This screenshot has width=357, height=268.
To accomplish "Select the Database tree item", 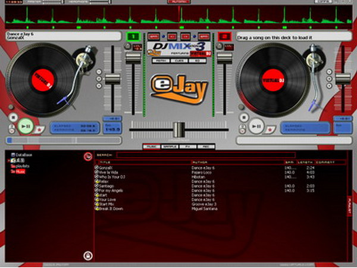I will click(22, 155).
